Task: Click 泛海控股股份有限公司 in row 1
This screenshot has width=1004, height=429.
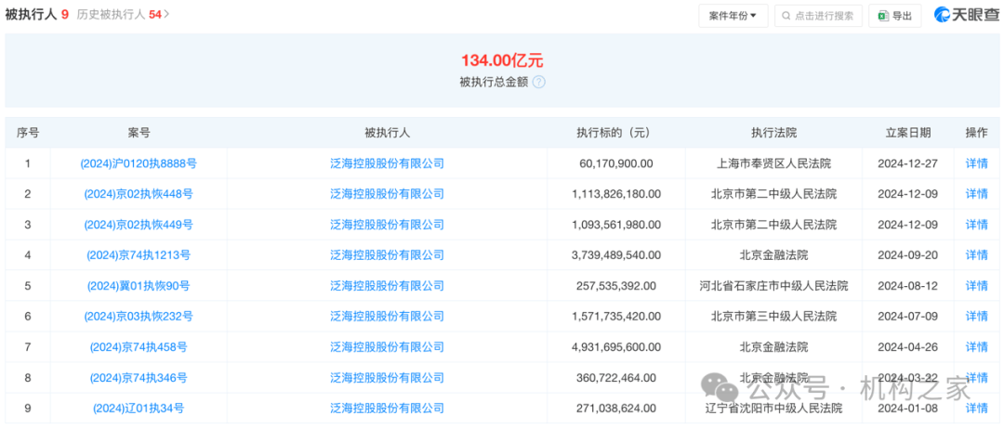Action: tap(387, 163)
